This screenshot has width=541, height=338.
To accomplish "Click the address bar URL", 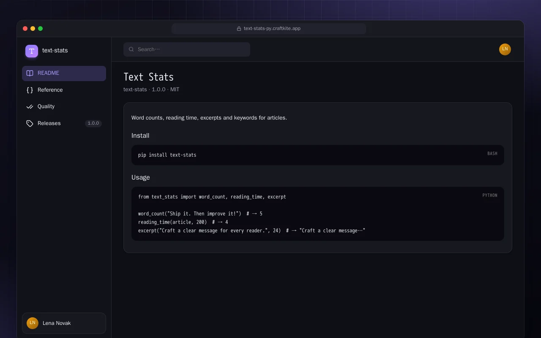I will click(x=272, y=29).
